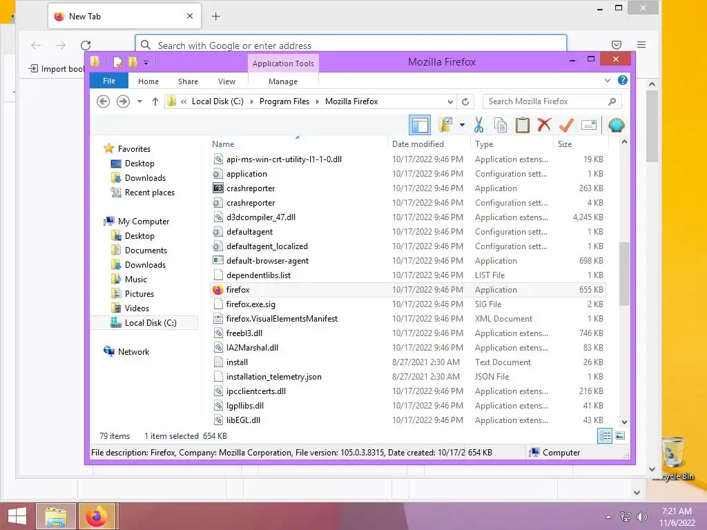Expand the ribbon with chevron arrow

[608, 80]
